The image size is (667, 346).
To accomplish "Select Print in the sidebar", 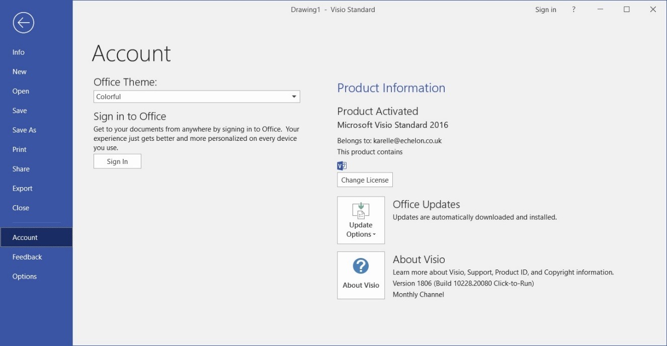I will (x=36, y=149).
